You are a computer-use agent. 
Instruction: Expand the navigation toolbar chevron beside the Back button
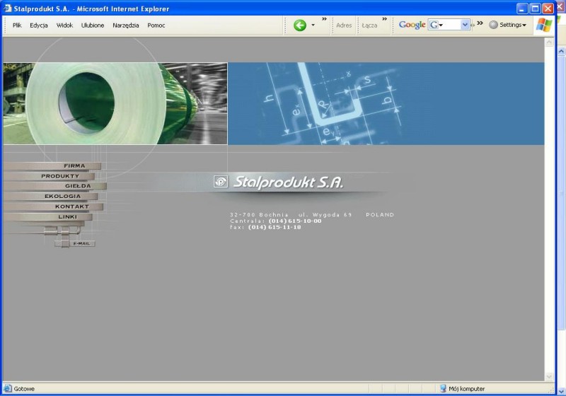coord(324,19)
